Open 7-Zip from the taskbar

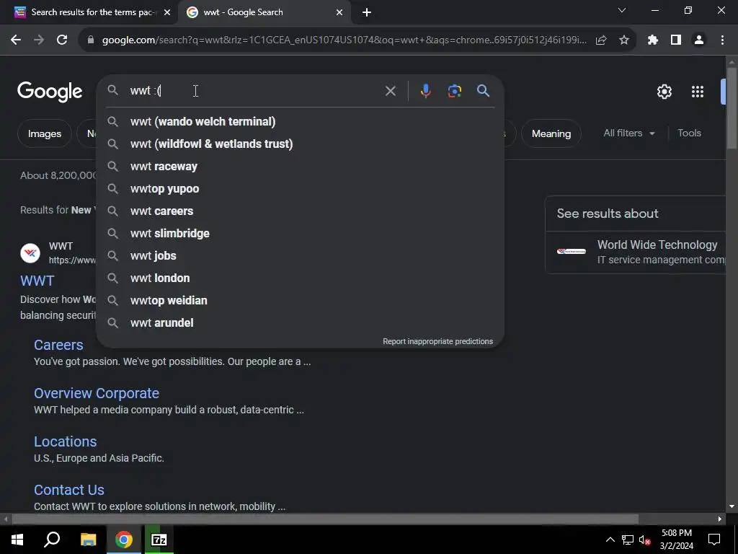pyautogui.click(x=159, y=540)
